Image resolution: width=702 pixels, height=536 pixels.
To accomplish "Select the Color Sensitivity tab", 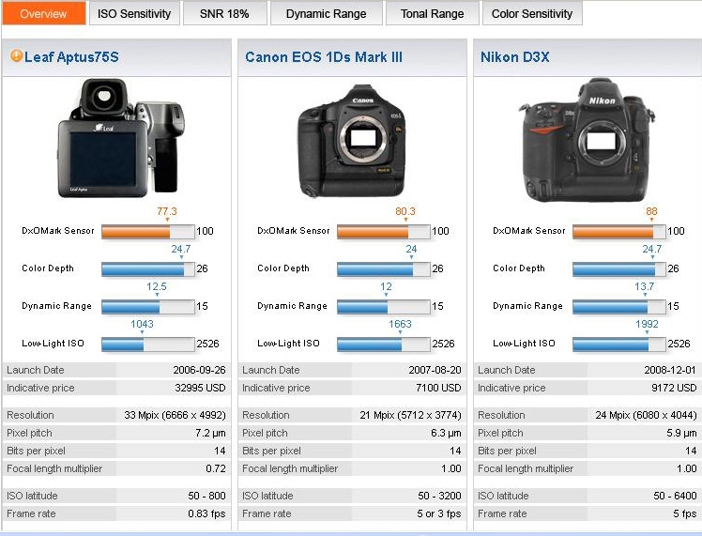I will [532, 13].
